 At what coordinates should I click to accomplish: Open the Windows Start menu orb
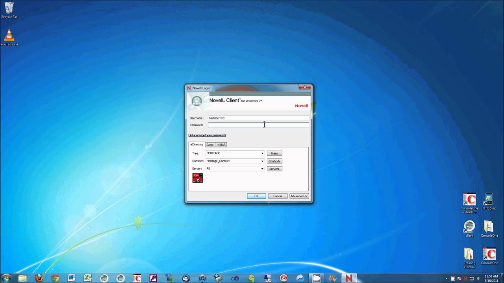click(x=6, y=278)
